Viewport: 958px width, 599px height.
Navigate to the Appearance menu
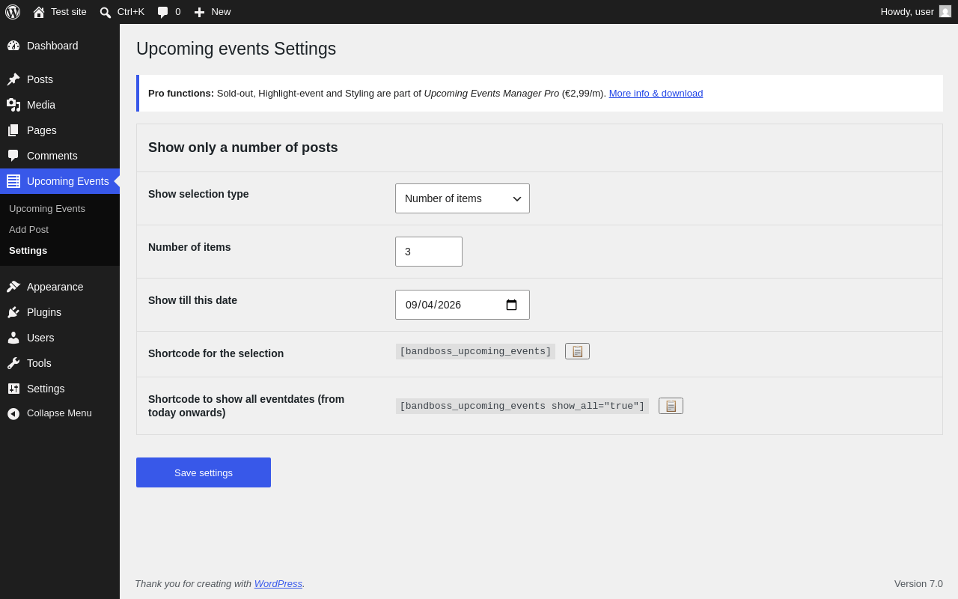click(60, 287)
